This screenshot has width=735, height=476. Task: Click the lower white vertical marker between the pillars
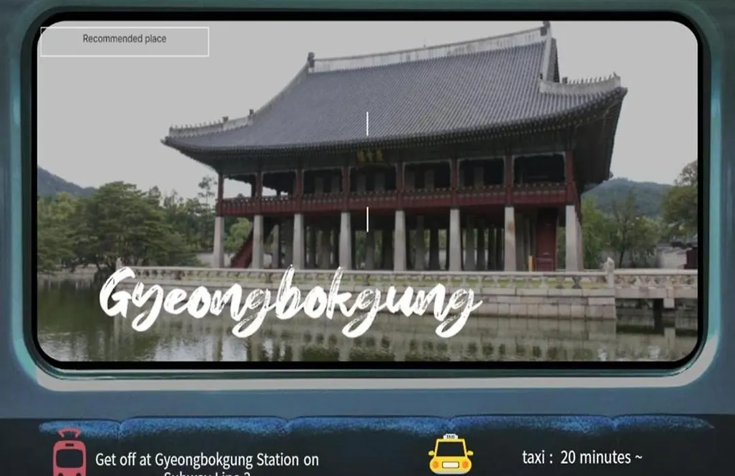[x=367, y=219]
